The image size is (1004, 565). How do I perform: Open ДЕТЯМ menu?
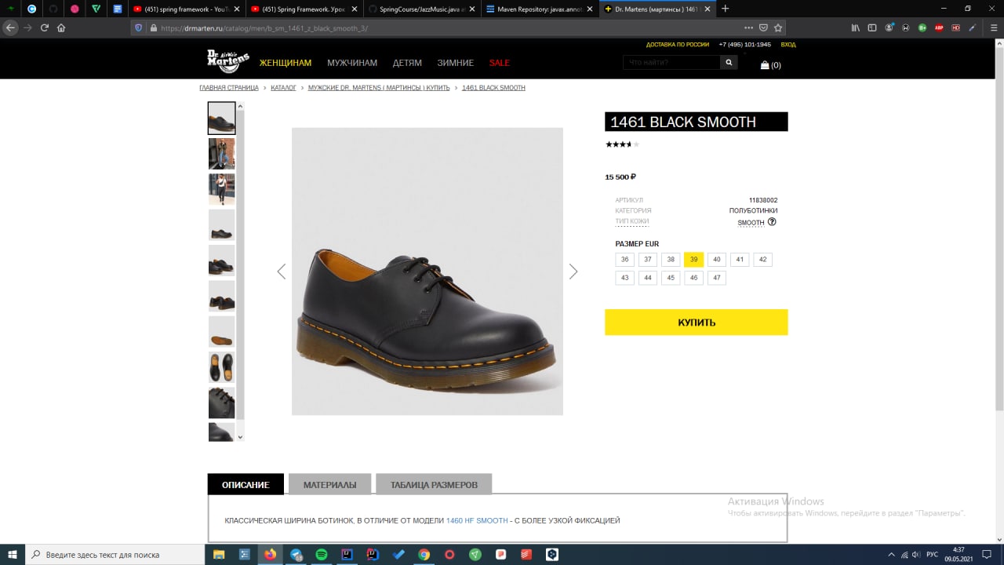click(407, 63)
